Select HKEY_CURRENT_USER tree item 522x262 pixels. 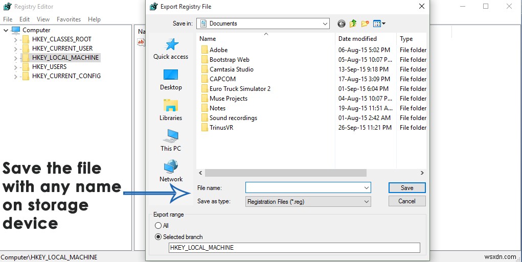click(62, 49)
